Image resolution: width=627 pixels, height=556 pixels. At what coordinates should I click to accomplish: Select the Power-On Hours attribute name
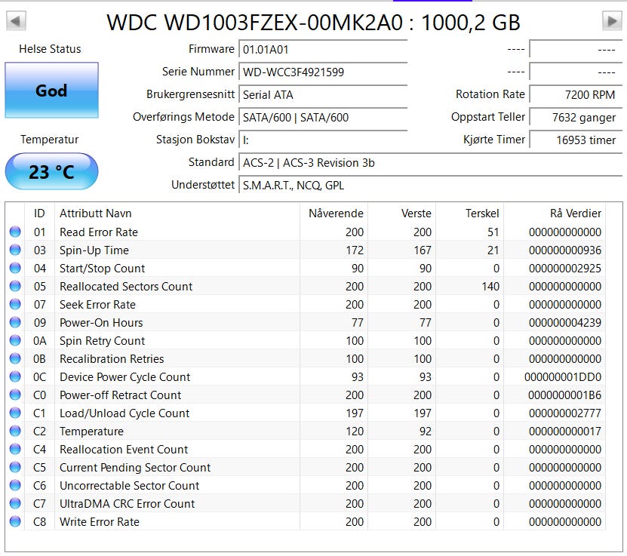tap(101, 323)
